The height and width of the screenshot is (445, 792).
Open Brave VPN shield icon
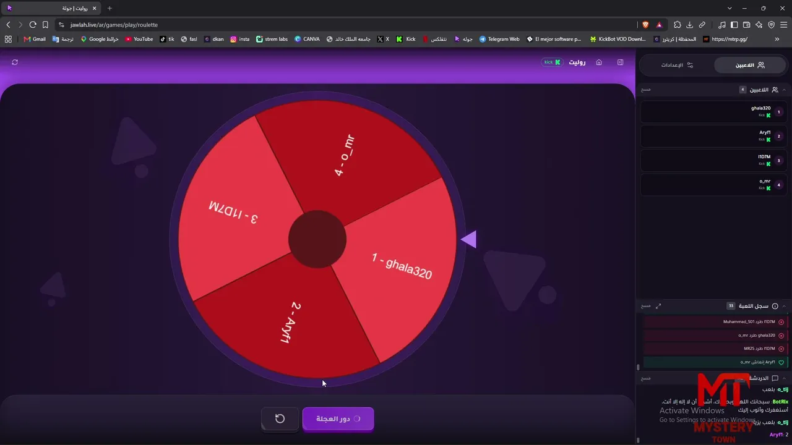coord(771,25)
